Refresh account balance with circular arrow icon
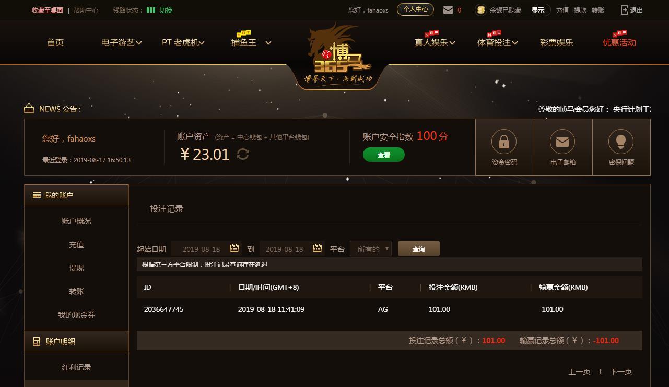This screenshot has height=387, width=669. pyautogui.click(x=243, y=154)
